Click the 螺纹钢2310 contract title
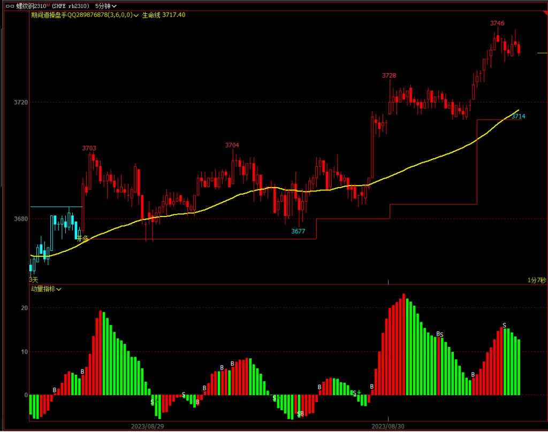 click(31, 6)
